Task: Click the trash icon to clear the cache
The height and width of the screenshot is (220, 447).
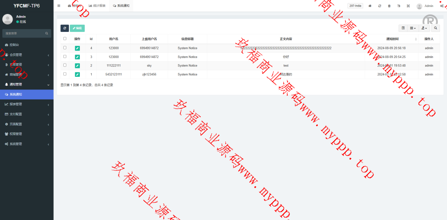Action: [389, 6]
